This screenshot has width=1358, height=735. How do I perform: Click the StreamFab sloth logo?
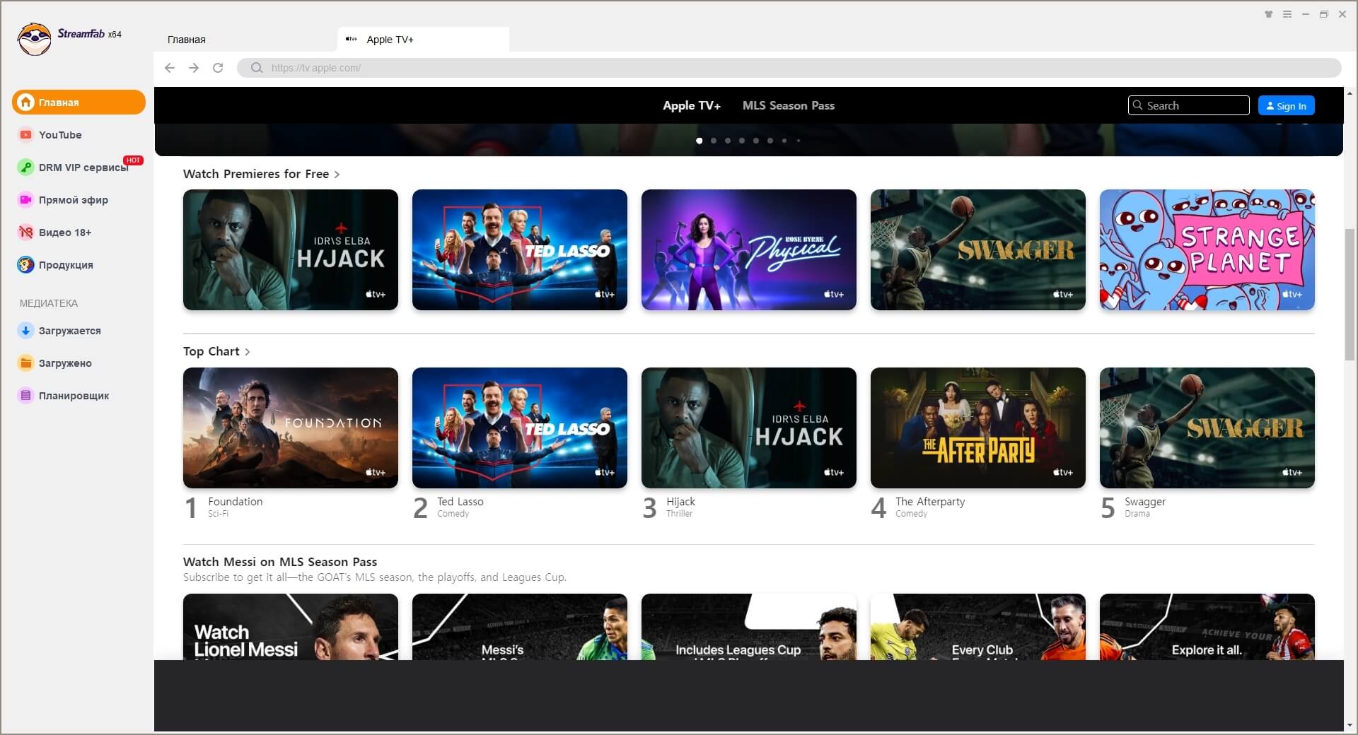[34, 39]
